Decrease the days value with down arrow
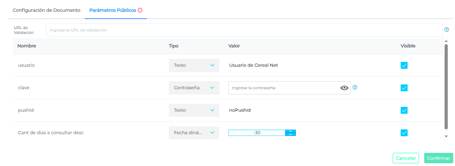 point(291,134)
